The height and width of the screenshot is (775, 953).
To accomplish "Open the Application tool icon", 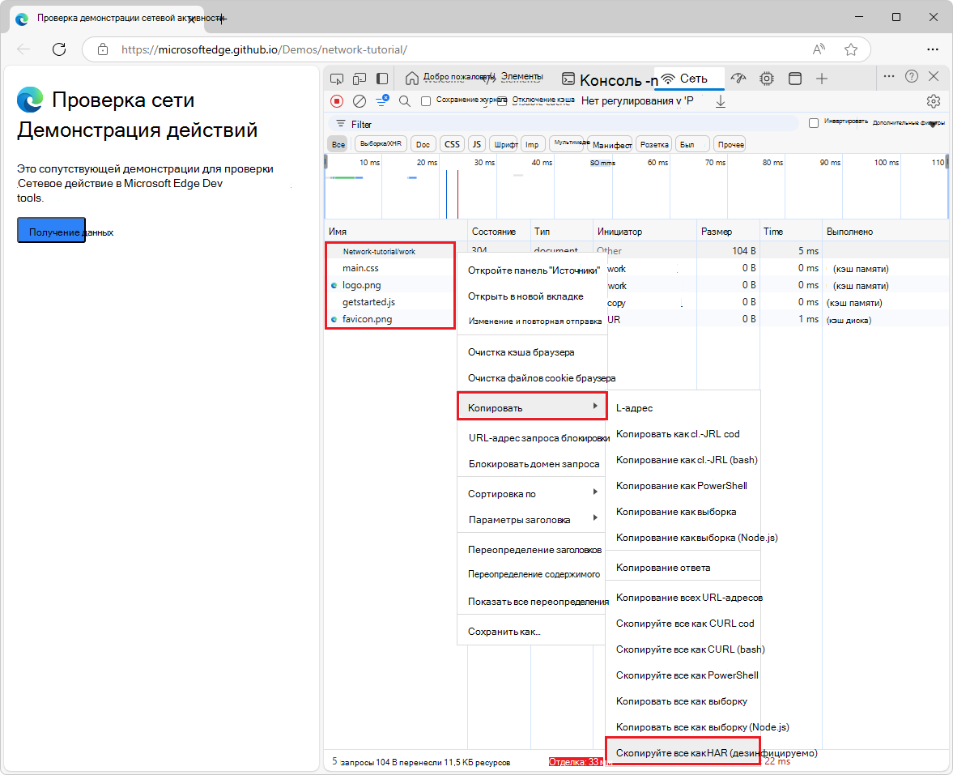I will pos(795,79).
